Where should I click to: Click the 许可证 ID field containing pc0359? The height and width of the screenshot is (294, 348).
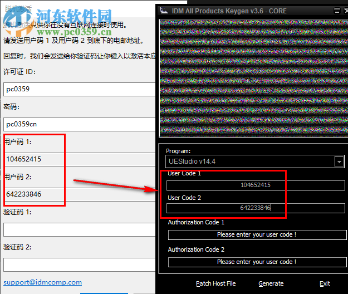[79, 89]
